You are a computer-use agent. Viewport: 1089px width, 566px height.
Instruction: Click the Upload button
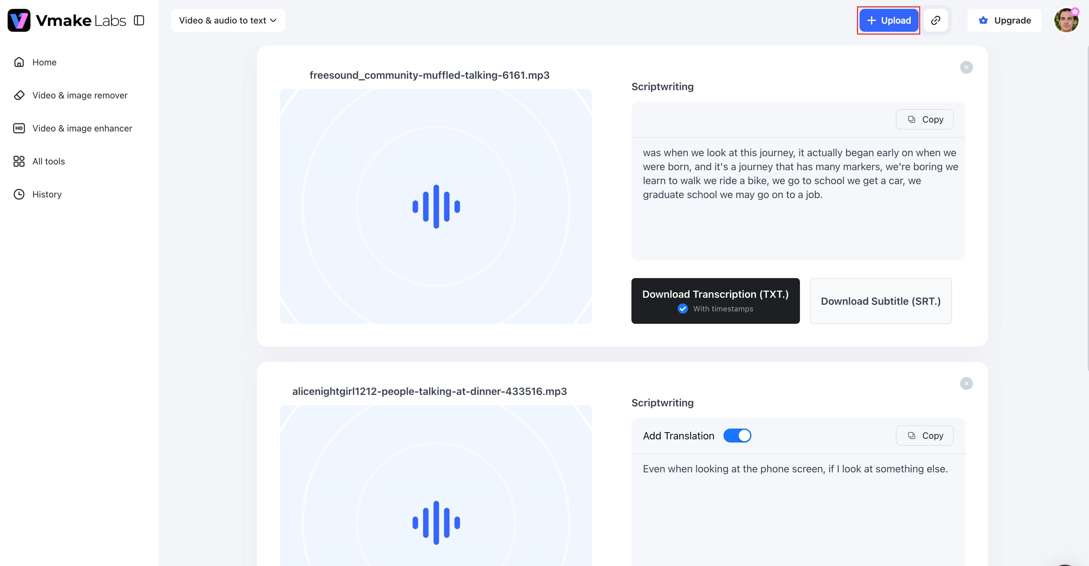point(888,20)
